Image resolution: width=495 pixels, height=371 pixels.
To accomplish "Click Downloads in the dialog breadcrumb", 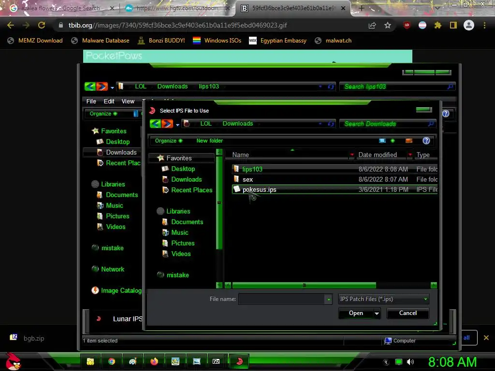I will click(238, 124).
